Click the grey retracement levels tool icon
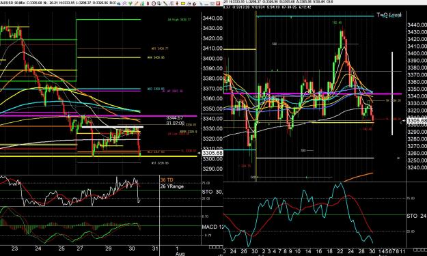Viewport: 427px width, 256px height. [171, 3]
